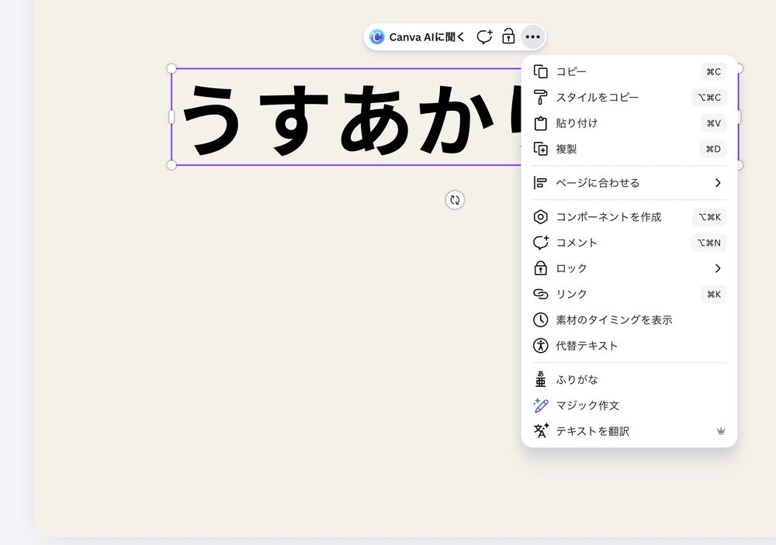The image size is (776, 545).
Task: Click the Canva AI sparkle logo icon
Action: (x=377, y=37)
